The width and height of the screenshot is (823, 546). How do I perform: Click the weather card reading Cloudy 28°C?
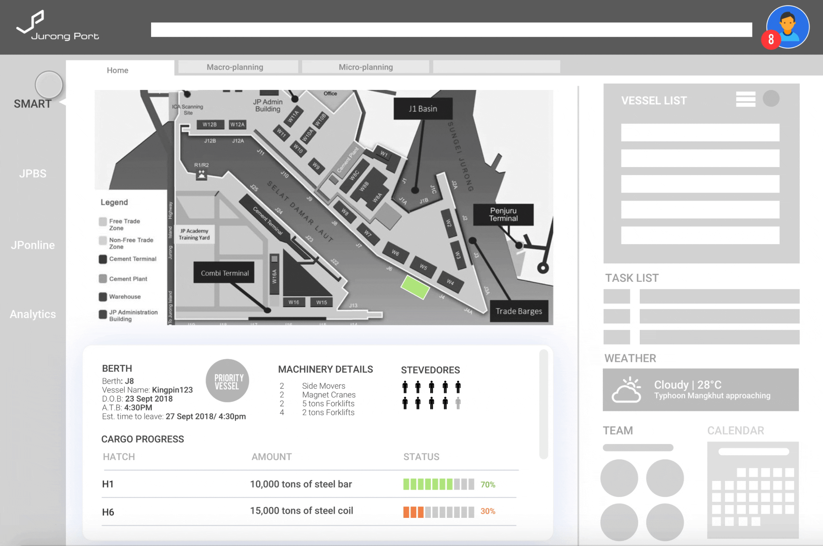point(701,390)
